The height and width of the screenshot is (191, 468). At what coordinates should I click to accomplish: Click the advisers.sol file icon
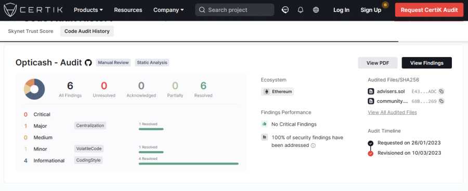coord(371,91)
